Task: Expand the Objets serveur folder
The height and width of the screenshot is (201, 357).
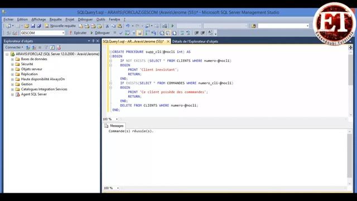Action: (12, 69)
